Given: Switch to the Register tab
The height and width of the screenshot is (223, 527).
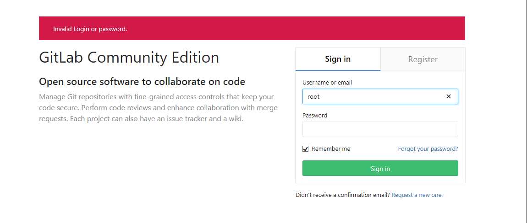Looking at the screenshot, I should tap(423, 59).
